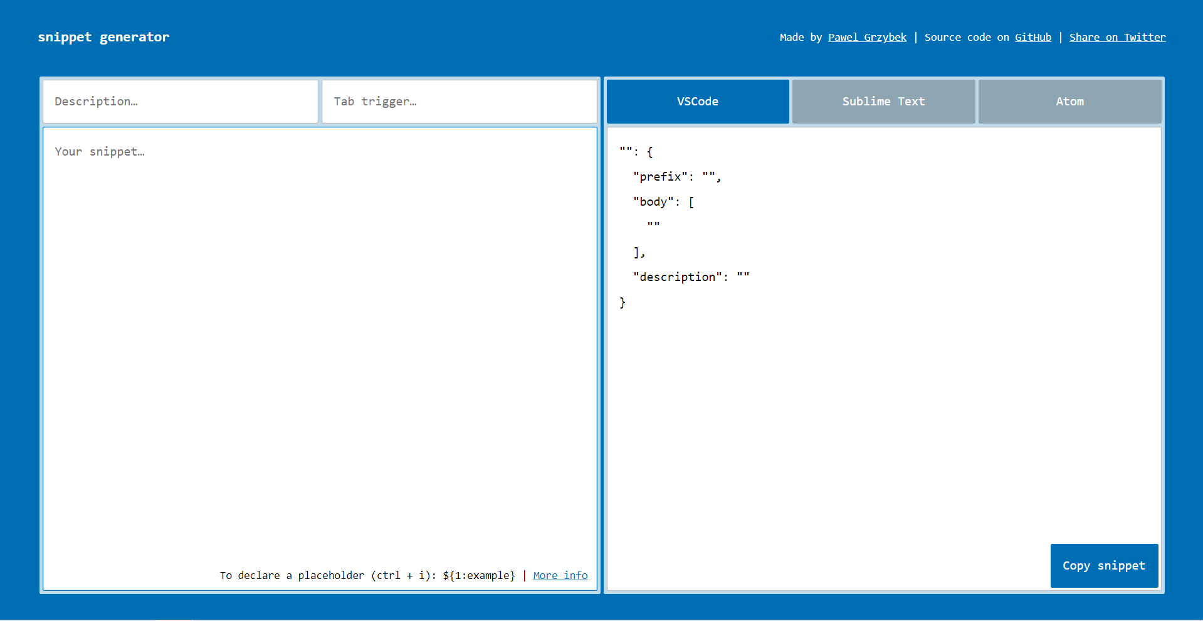Screen dimensions: 1203x621
Task: Click the "]," line in the output
Action: pyautogui.click(x=639, y=252)
